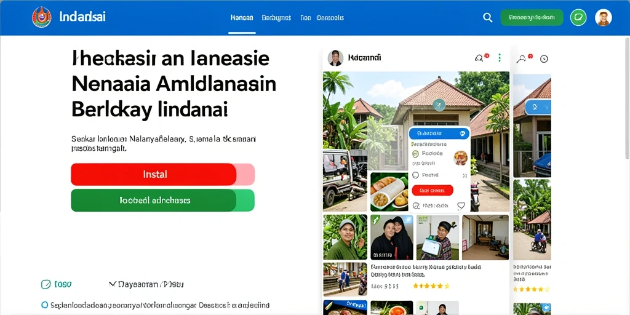
Task: Click the blue title bar of the popup card
Action: [x=439, y=133]
